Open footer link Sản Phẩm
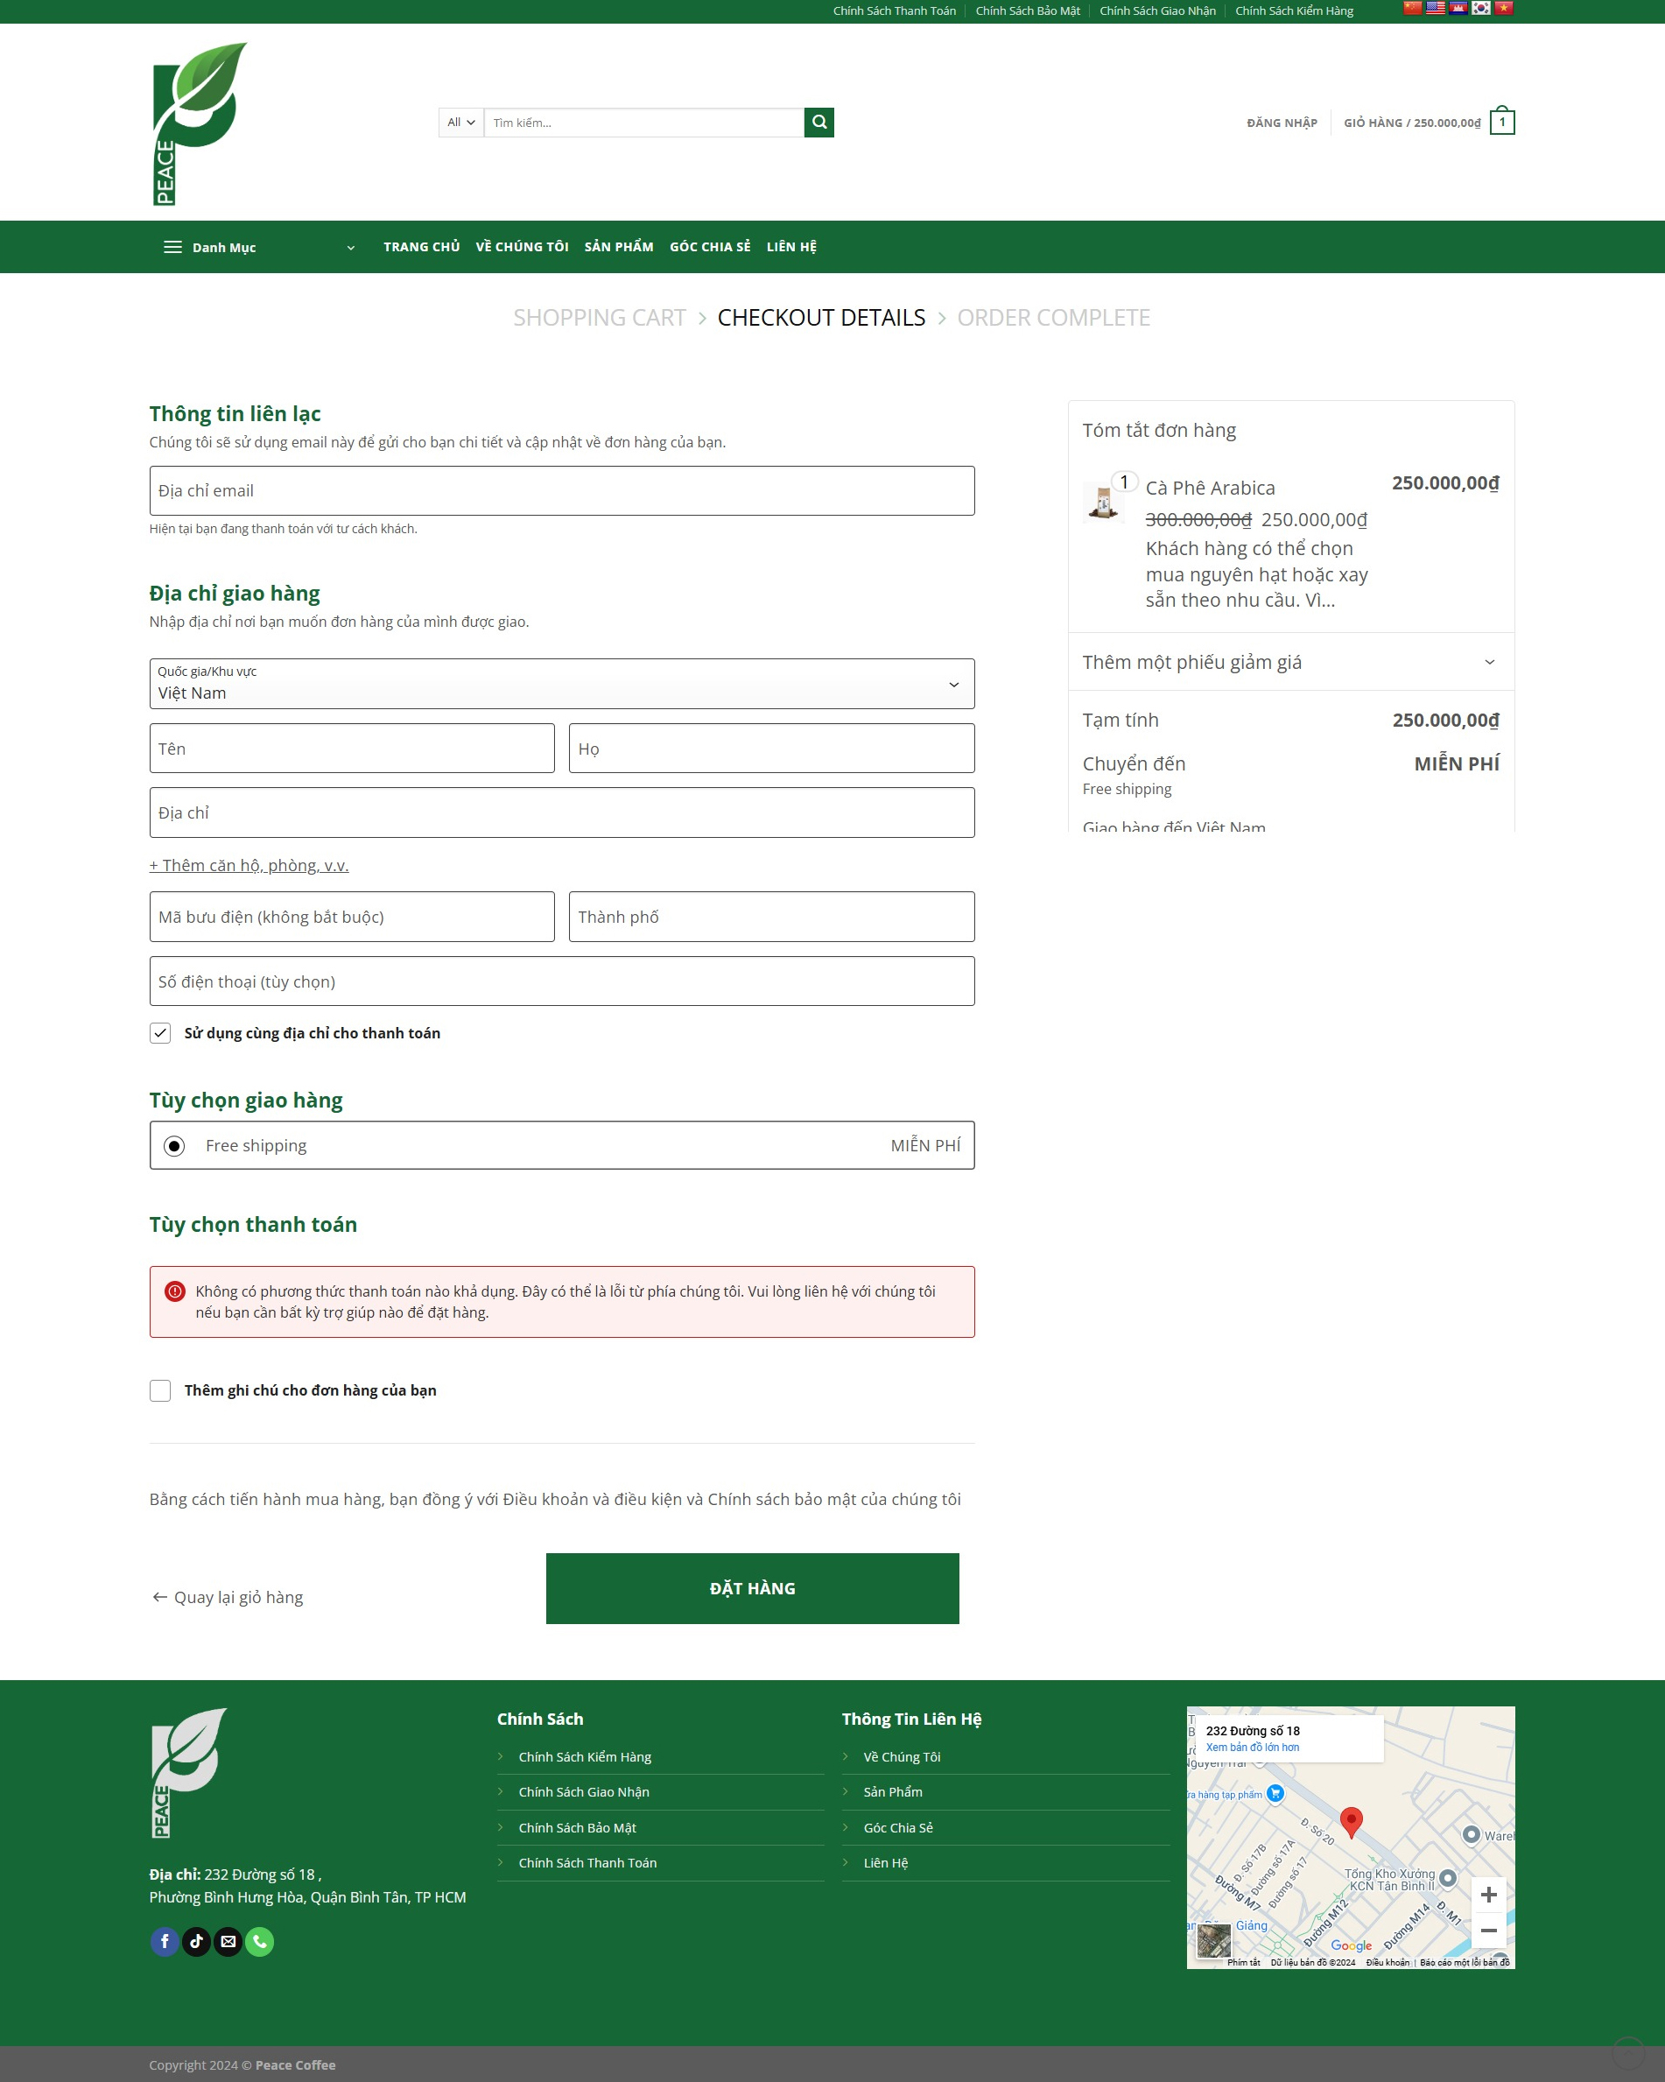 [894, 1791]
